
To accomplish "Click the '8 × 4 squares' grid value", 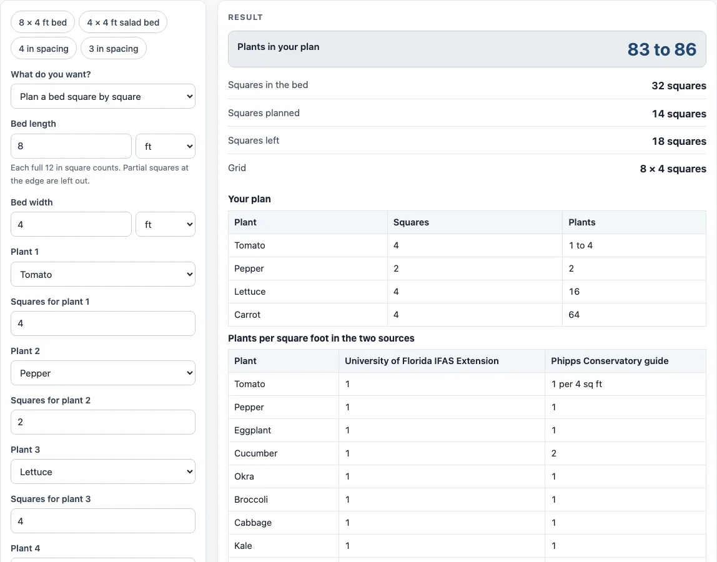I will 673,169.
